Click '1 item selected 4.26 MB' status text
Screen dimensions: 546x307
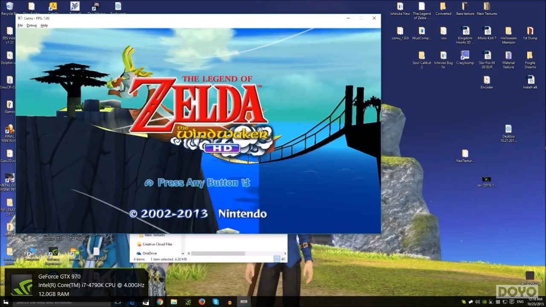click(168, 259)
